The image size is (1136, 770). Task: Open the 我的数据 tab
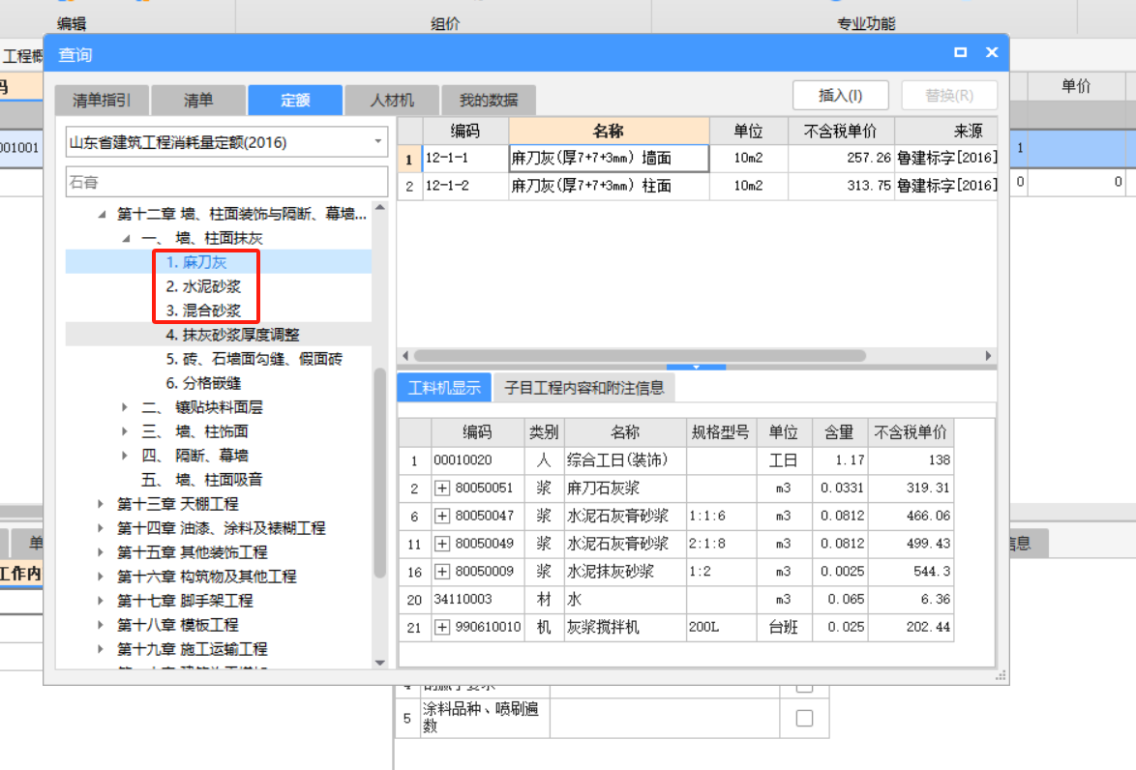point(489,100)
